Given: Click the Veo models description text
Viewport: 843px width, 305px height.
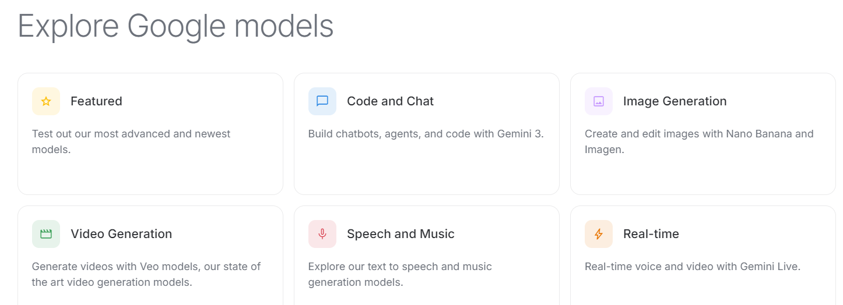Looking at the screenshot, I should click(x=146, y=274).
